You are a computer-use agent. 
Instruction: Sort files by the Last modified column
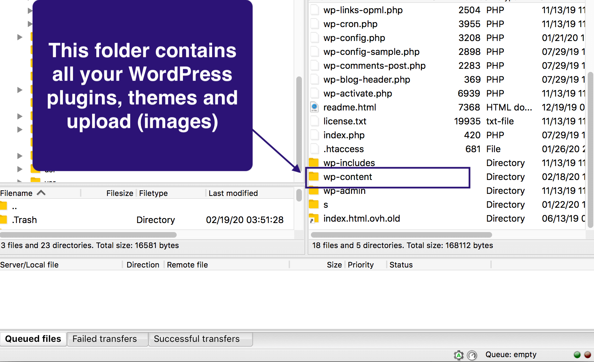[233, 193]
